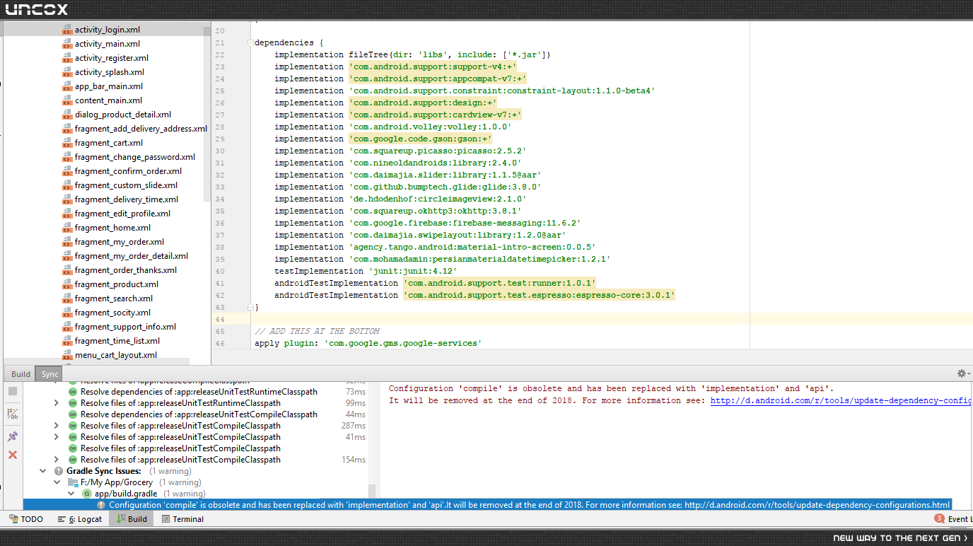Click OK icon of the 99ms Resolve files row
The width and height of the screenshot is (973, 546).
pyautogui.click(x=72, y=403)
